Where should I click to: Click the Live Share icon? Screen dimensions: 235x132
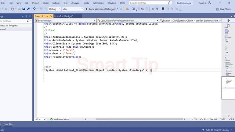[218, 9]
